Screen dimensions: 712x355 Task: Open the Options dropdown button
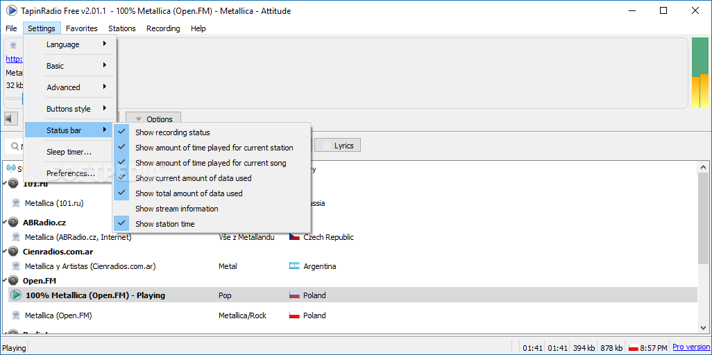153,119
